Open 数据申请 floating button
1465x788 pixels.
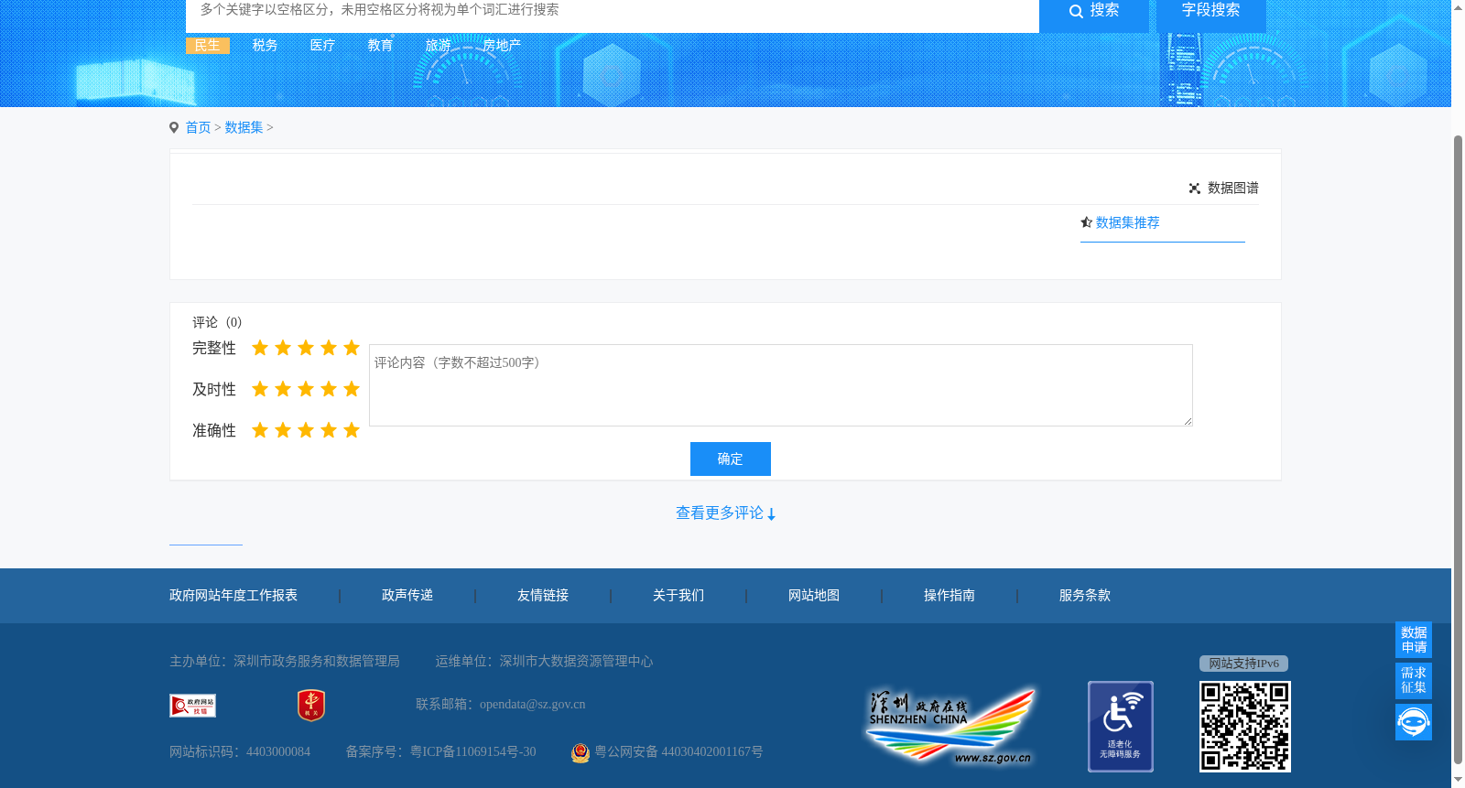pyautogui.click(x=1414, y=640)
